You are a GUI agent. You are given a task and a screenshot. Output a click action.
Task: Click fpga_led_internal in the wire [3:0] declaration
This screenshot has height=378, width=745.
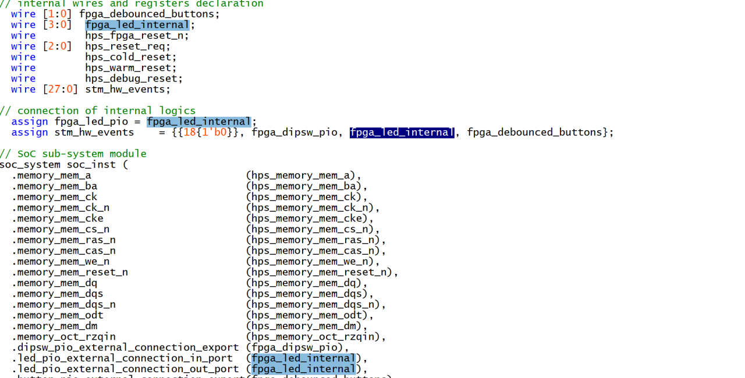click(x=137, y=24)
